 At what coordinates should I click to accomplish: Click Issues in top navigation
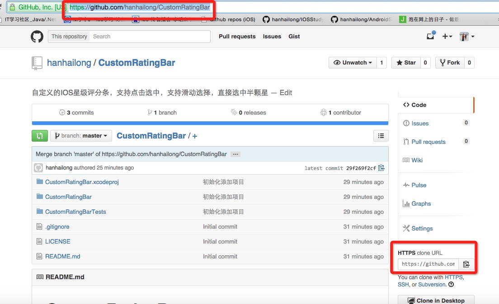point(272,37)
